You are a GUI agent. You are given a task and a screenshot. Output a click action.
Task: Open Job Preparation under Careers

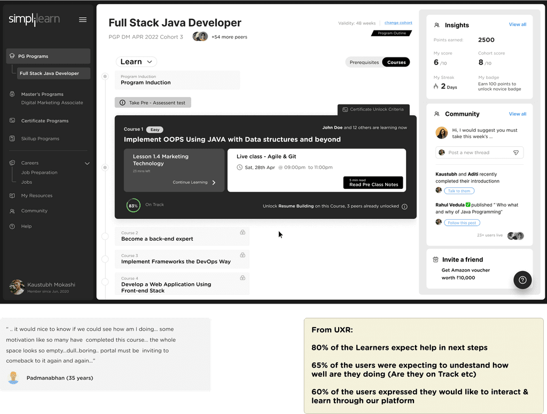(x=39, y=172)
